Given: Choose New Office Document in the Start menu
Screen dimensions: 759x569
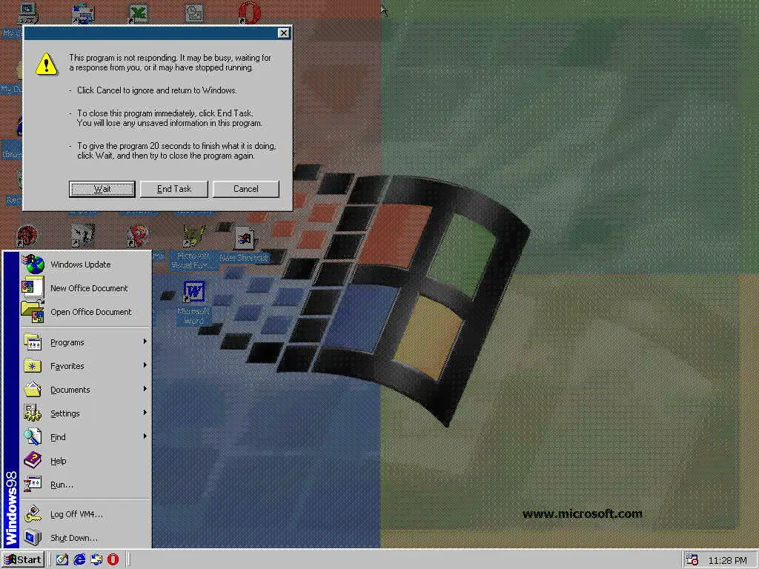Looking at the screenshot, I should pyautogui.click(x=85, y=288).
